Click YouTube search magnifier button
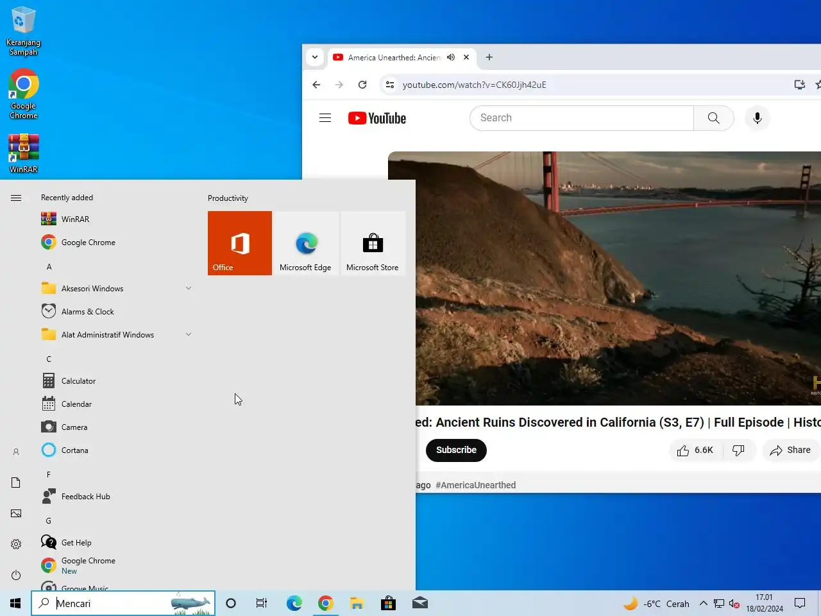The image size is (821, 616). 713,118
